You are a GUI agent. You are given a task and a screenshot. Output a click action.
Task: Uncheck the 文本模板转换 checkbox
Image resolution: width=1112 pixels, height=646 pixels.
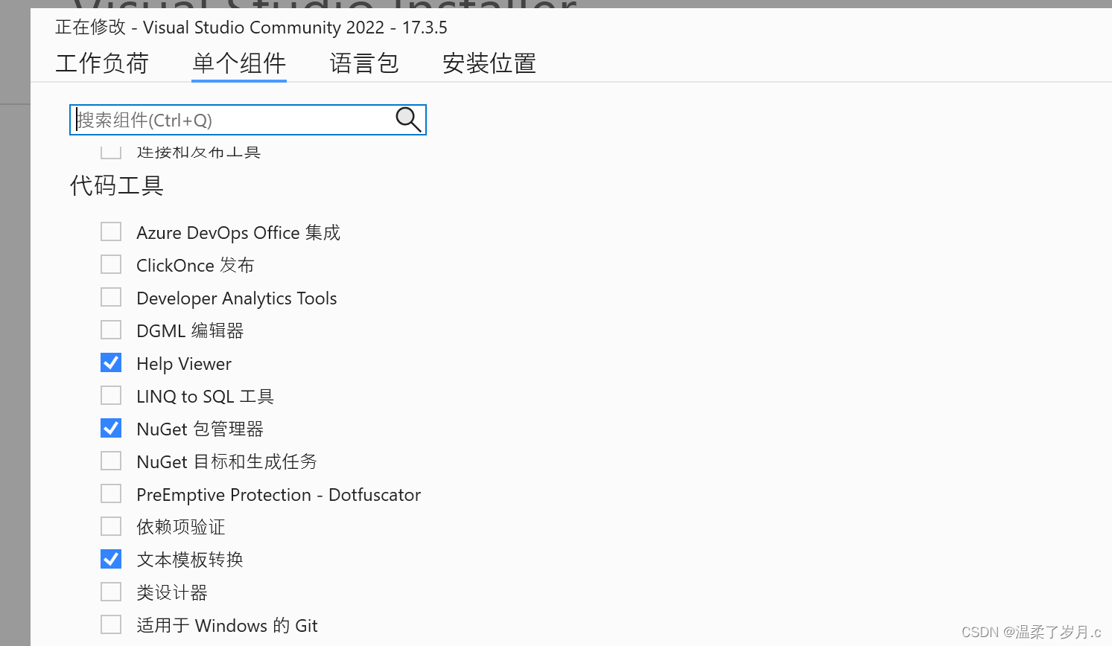pyautogui.click(x=111, y=559)
